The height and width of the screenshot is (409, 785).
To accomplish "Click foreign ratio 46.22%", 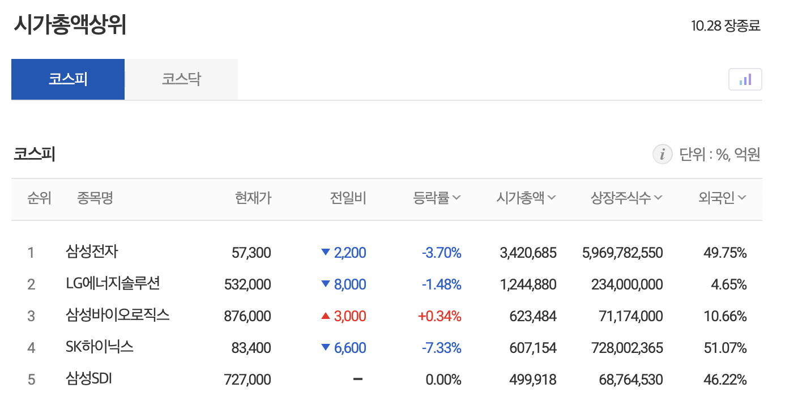I will (725, 380).
